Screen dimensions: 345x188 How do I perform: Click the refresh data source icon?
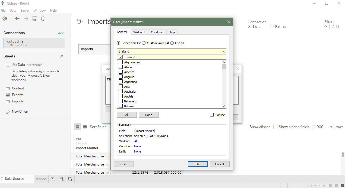tap(43, 19)
